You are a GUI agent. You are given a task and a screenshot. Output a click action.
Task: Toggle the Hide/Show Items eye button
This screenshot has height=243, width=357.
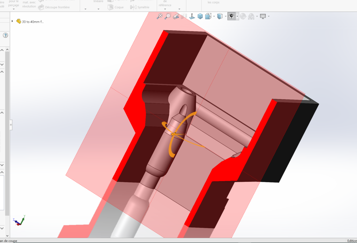pyautogui.click(x=231, y=16)
